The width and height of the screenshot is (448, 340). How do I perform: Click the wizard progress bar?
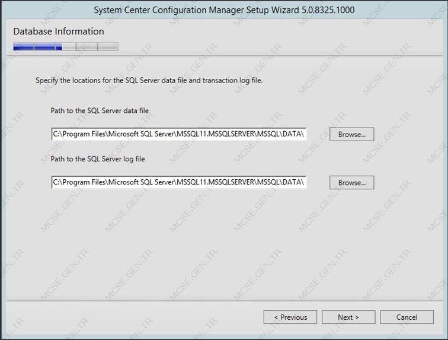pyautogui.click(x=66, y=46)
